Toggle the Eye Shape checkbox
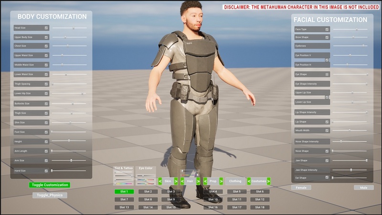This screenshot has height=215, width=382. 327,75
